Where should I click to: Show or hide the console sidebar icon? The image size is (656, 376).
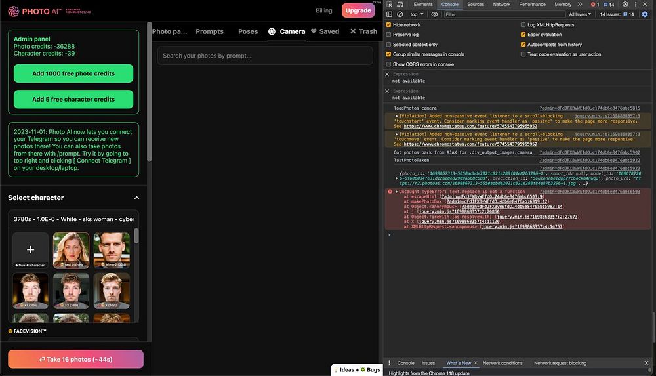click(x=389, y=14)
